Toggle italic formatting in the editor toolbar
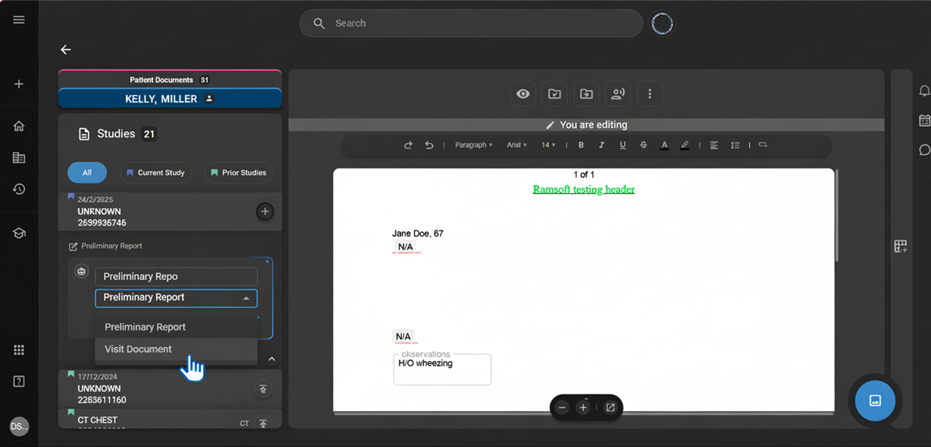931x447 pixels. click(x=601, y=145)
